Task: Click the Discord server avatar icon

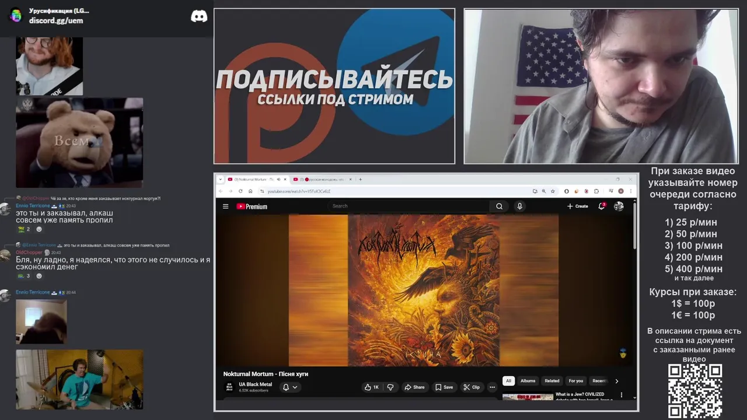Action: [16, 15]
